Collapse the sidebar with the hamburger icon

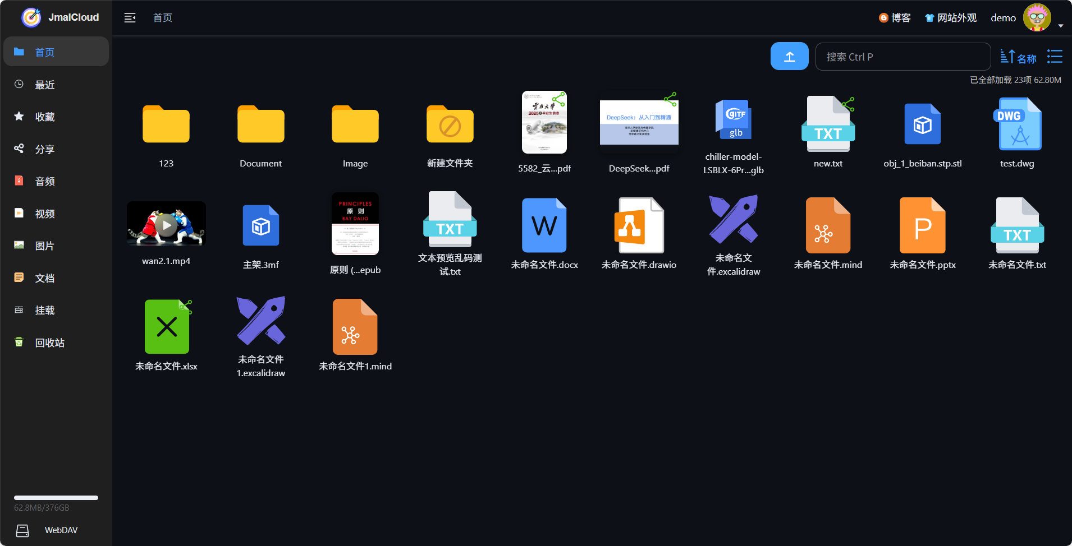click(130, 18)
